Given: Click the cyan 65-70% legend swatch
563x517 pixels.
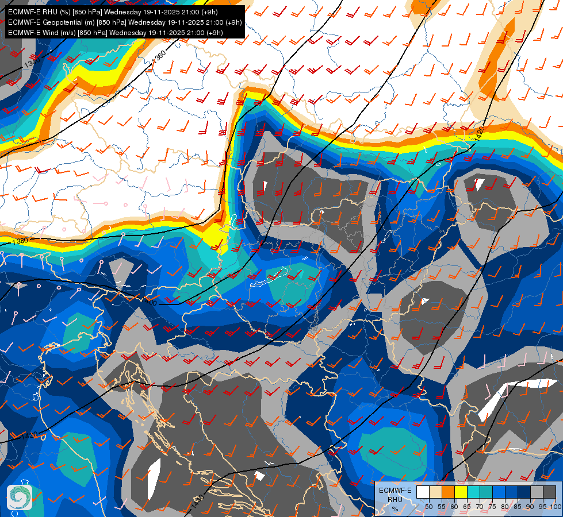Looking at the screenshot, I should point(474,492).
